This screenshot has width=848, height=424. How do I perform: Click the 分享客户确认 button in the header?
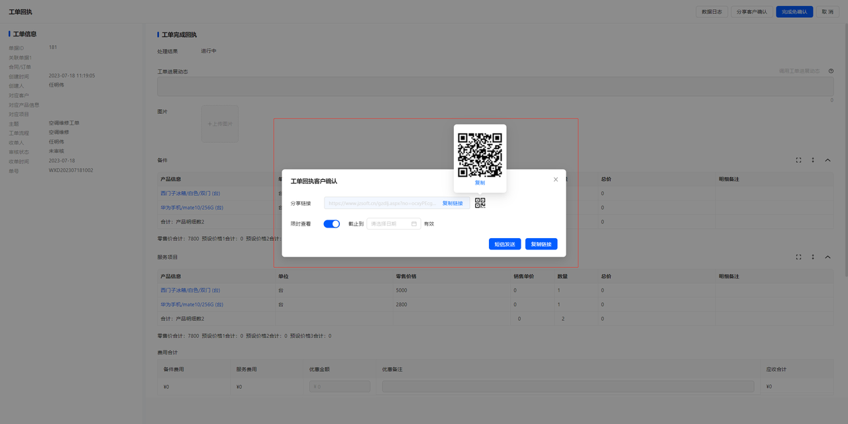(752, 12)
